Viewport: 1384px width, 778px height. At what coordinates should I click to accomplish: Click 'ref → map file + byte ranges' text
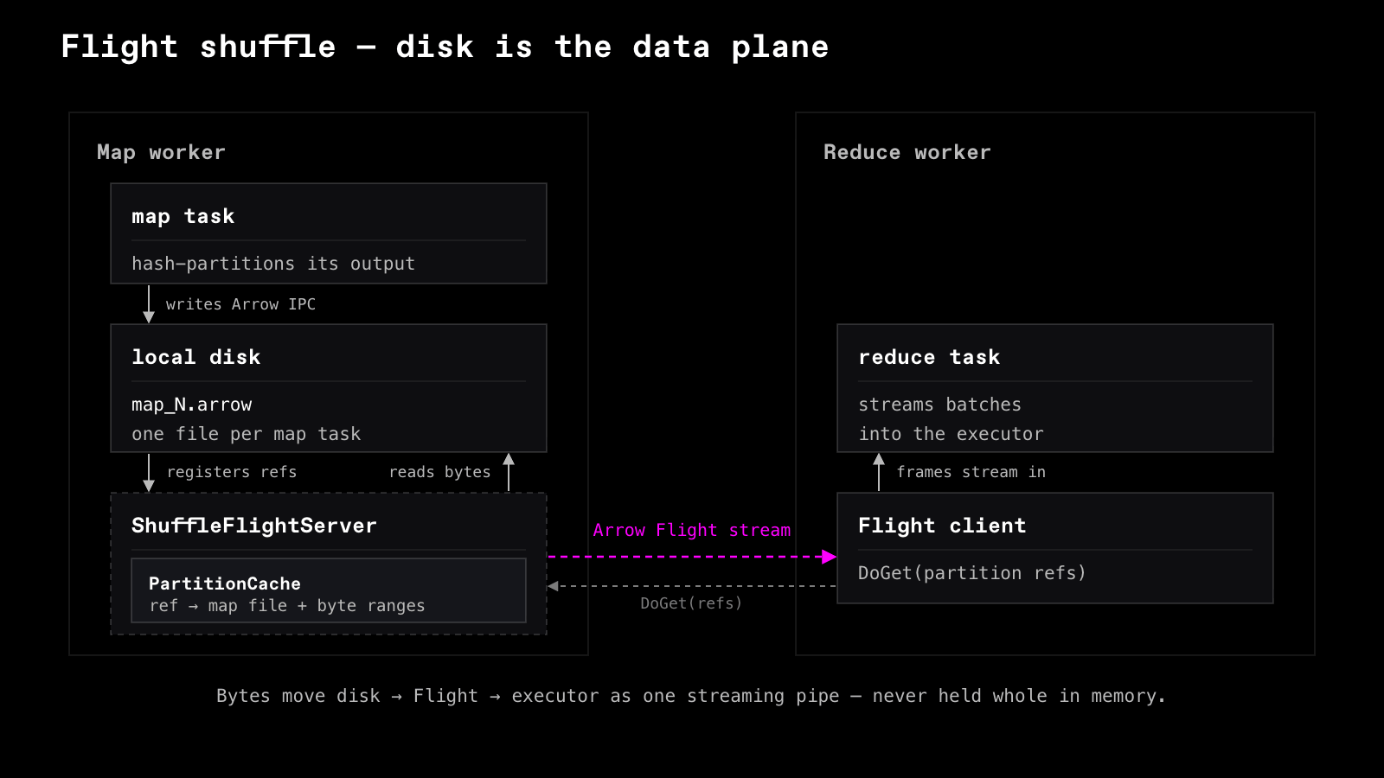point(287,606)
